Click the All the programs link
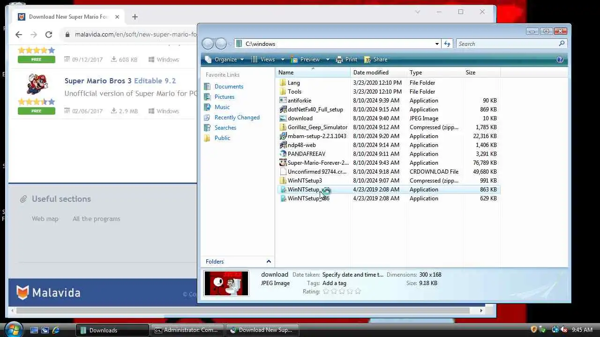 pyautogui.click(x=96, y=219)
